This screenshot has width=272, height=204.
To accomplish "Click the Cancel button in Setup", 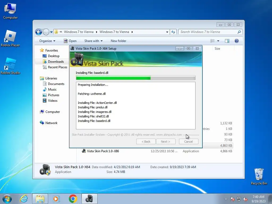I will 189,142.
